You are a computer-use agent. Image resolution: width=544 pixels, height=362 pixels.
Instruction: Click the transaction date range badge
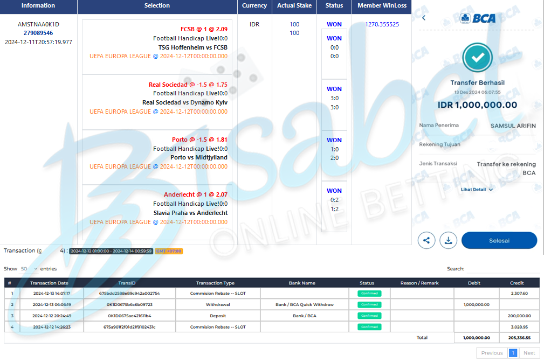coord(111,251)
